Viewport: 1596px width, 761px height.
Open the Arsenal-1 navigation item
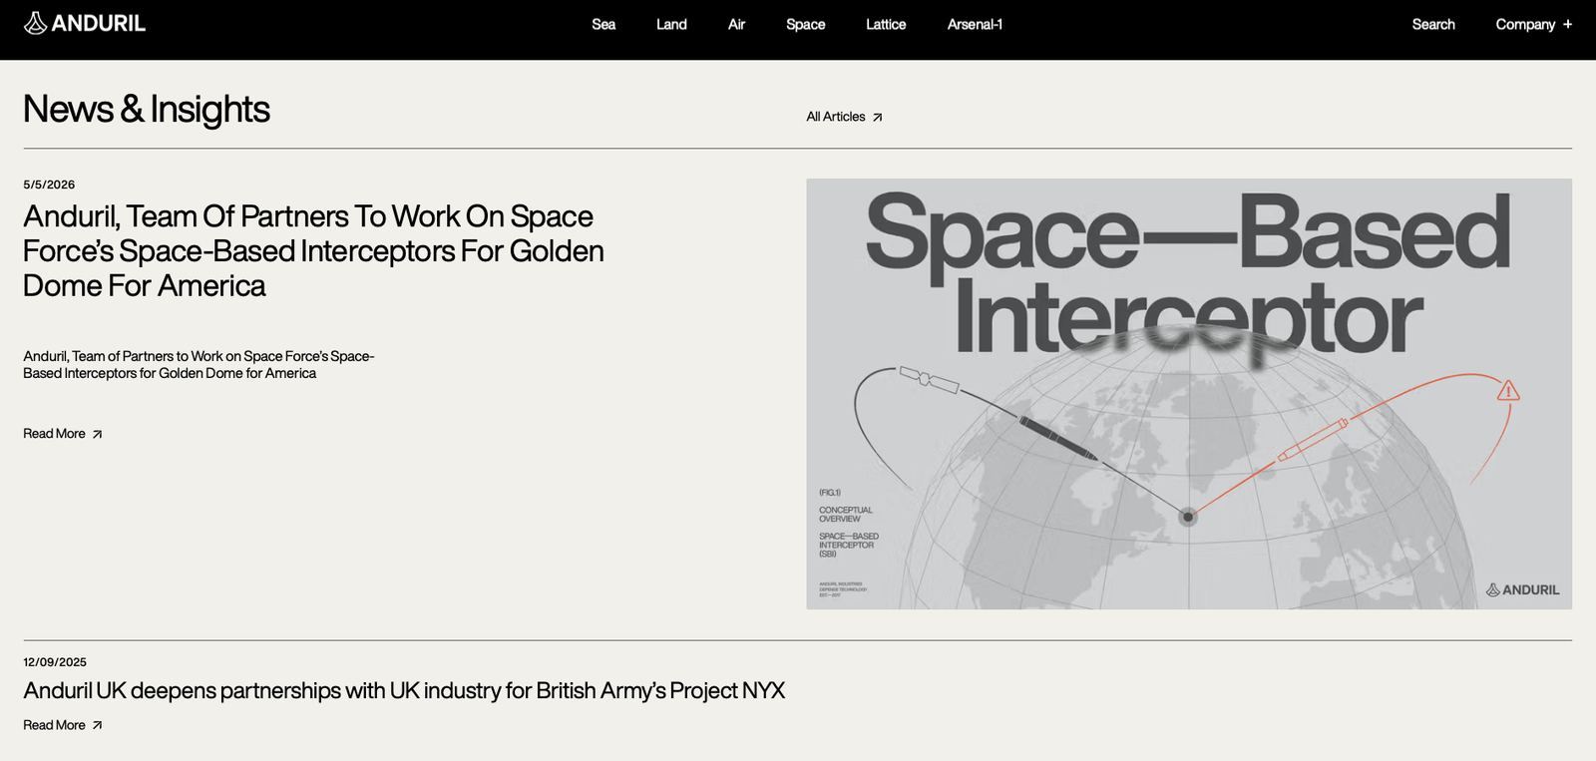point(975,24)
